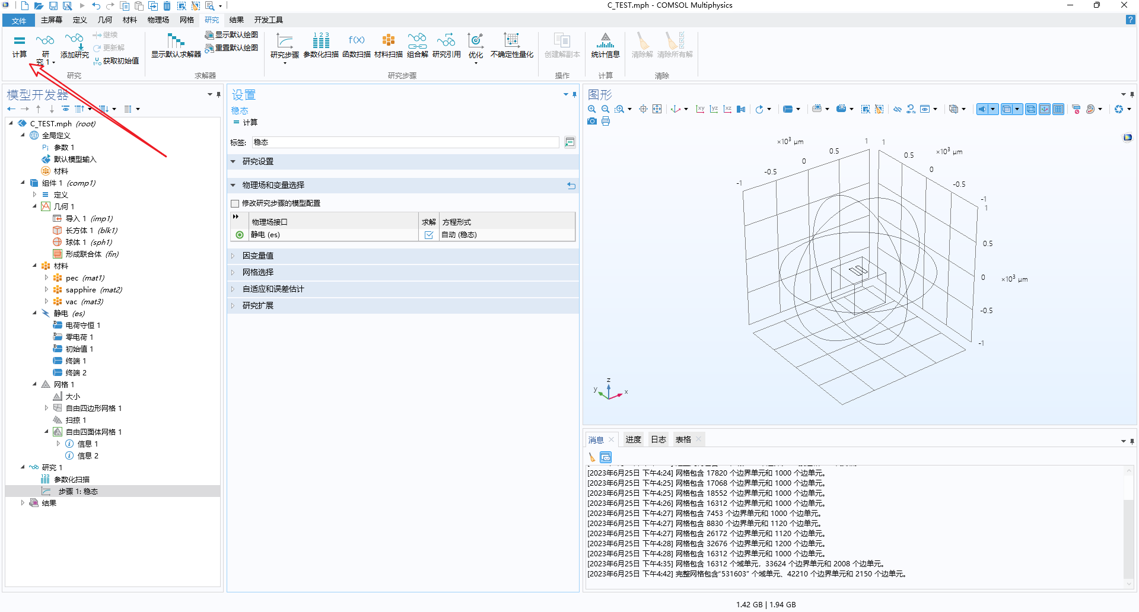This screenshot has width=1139, height=612.
Task: Enable 修改研究步骤的模型配置 checkbox
Action: click(x=235, y=203)
